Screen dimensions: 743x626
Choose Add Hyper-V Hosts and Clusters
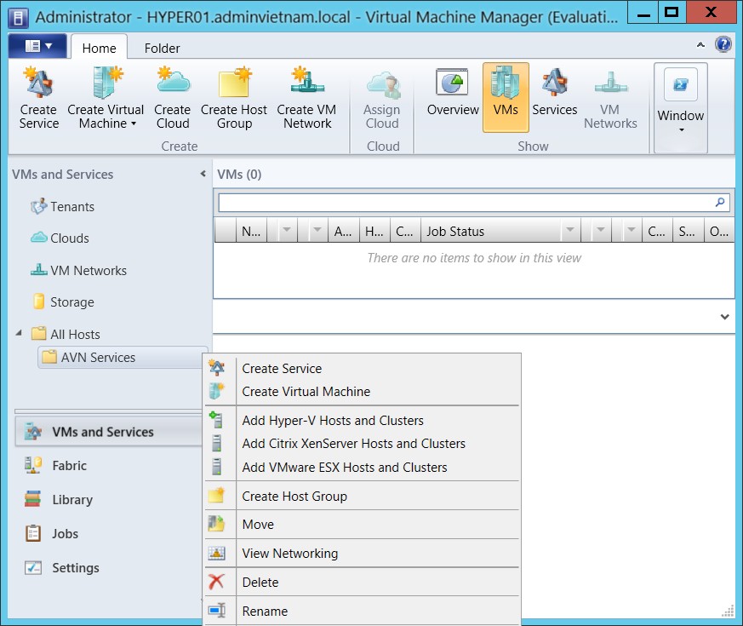click(363, 420)
